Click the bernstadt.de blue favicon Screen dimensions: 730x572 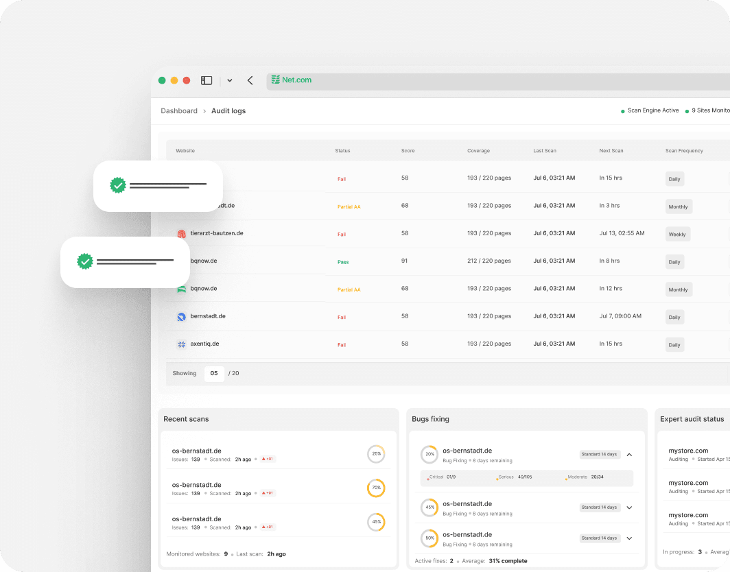point(182,316)
